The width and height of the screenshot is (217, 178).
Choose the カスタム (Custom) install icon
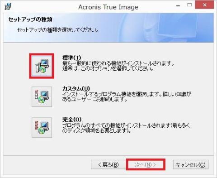coord(42,96)
